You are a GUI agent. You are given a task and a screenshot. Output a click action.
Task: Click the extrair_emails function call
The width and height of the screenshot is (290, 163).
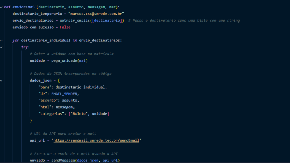click(x=75, y=21)
